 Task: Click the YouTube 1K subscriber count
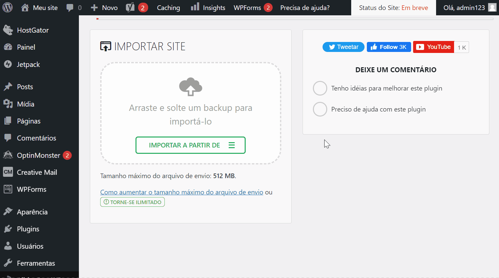pos(462,47)
